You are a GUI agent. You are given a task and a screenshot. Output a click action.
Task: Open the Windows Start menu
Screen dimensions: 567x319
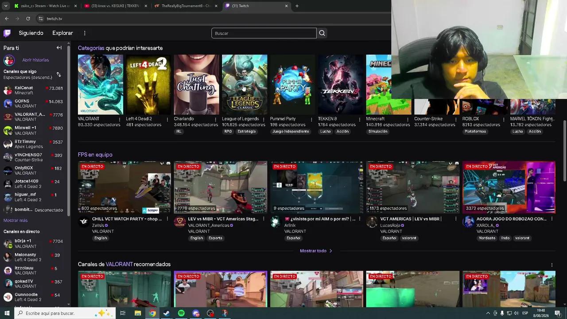7,313
